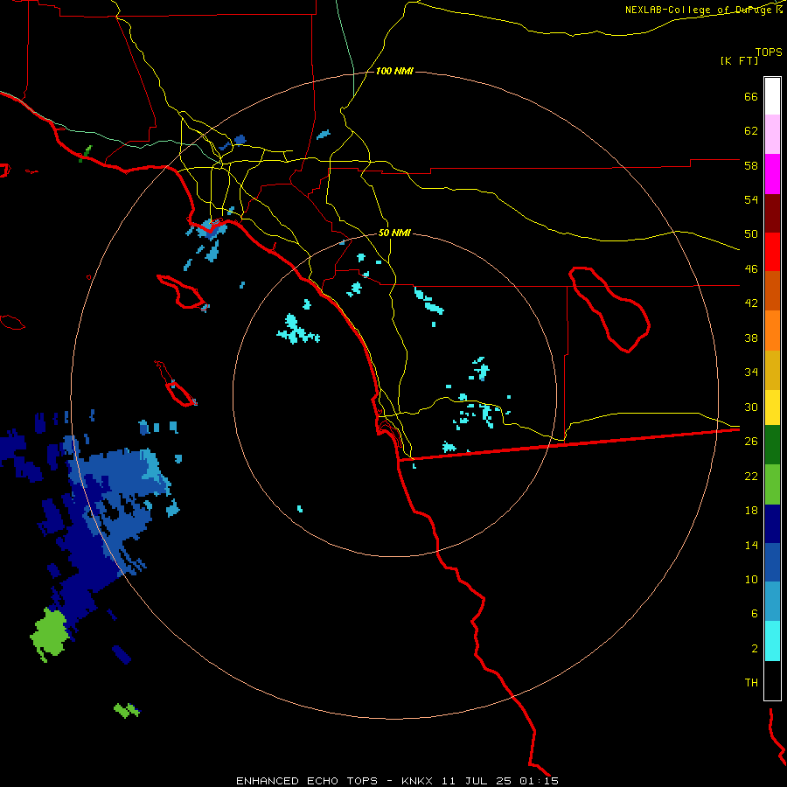
Task: Click the white swatch in the tops legend
Action: click(772, 96)
